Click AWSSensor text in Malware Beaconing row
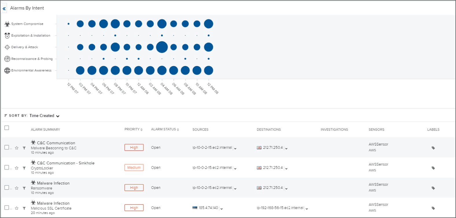This screenshot has width=456, height=218. pos(378,144)
